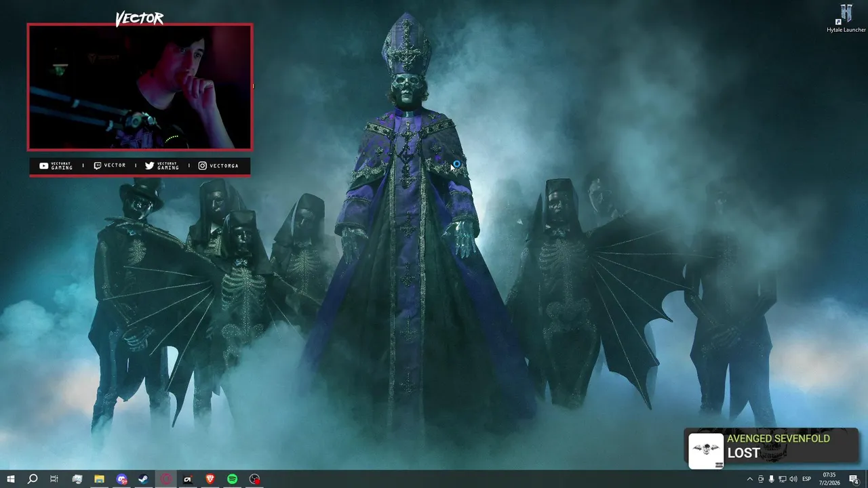Open Brave browser from the taskbar
Screen dimensions: 868x488
210,479
